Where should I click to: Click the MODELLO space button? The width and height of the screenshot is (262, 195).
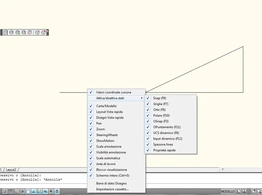click(228, 191)
